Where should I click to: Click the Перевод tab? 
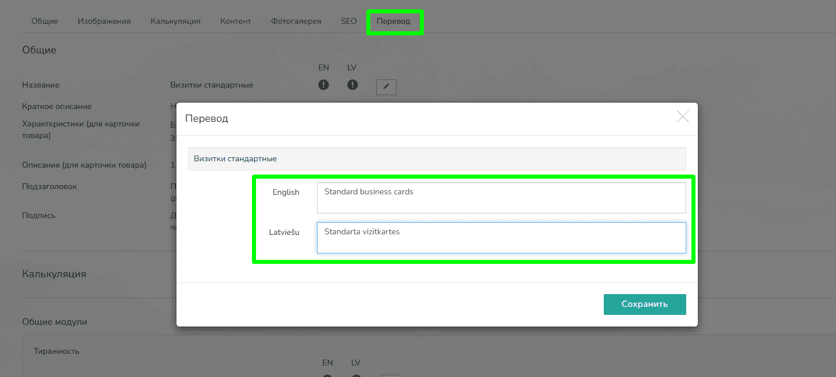pos(394,21)
